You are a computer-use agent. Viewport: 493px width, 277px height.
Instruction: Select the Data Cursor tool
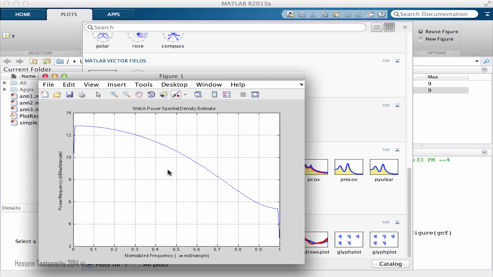tap(163, 94)
